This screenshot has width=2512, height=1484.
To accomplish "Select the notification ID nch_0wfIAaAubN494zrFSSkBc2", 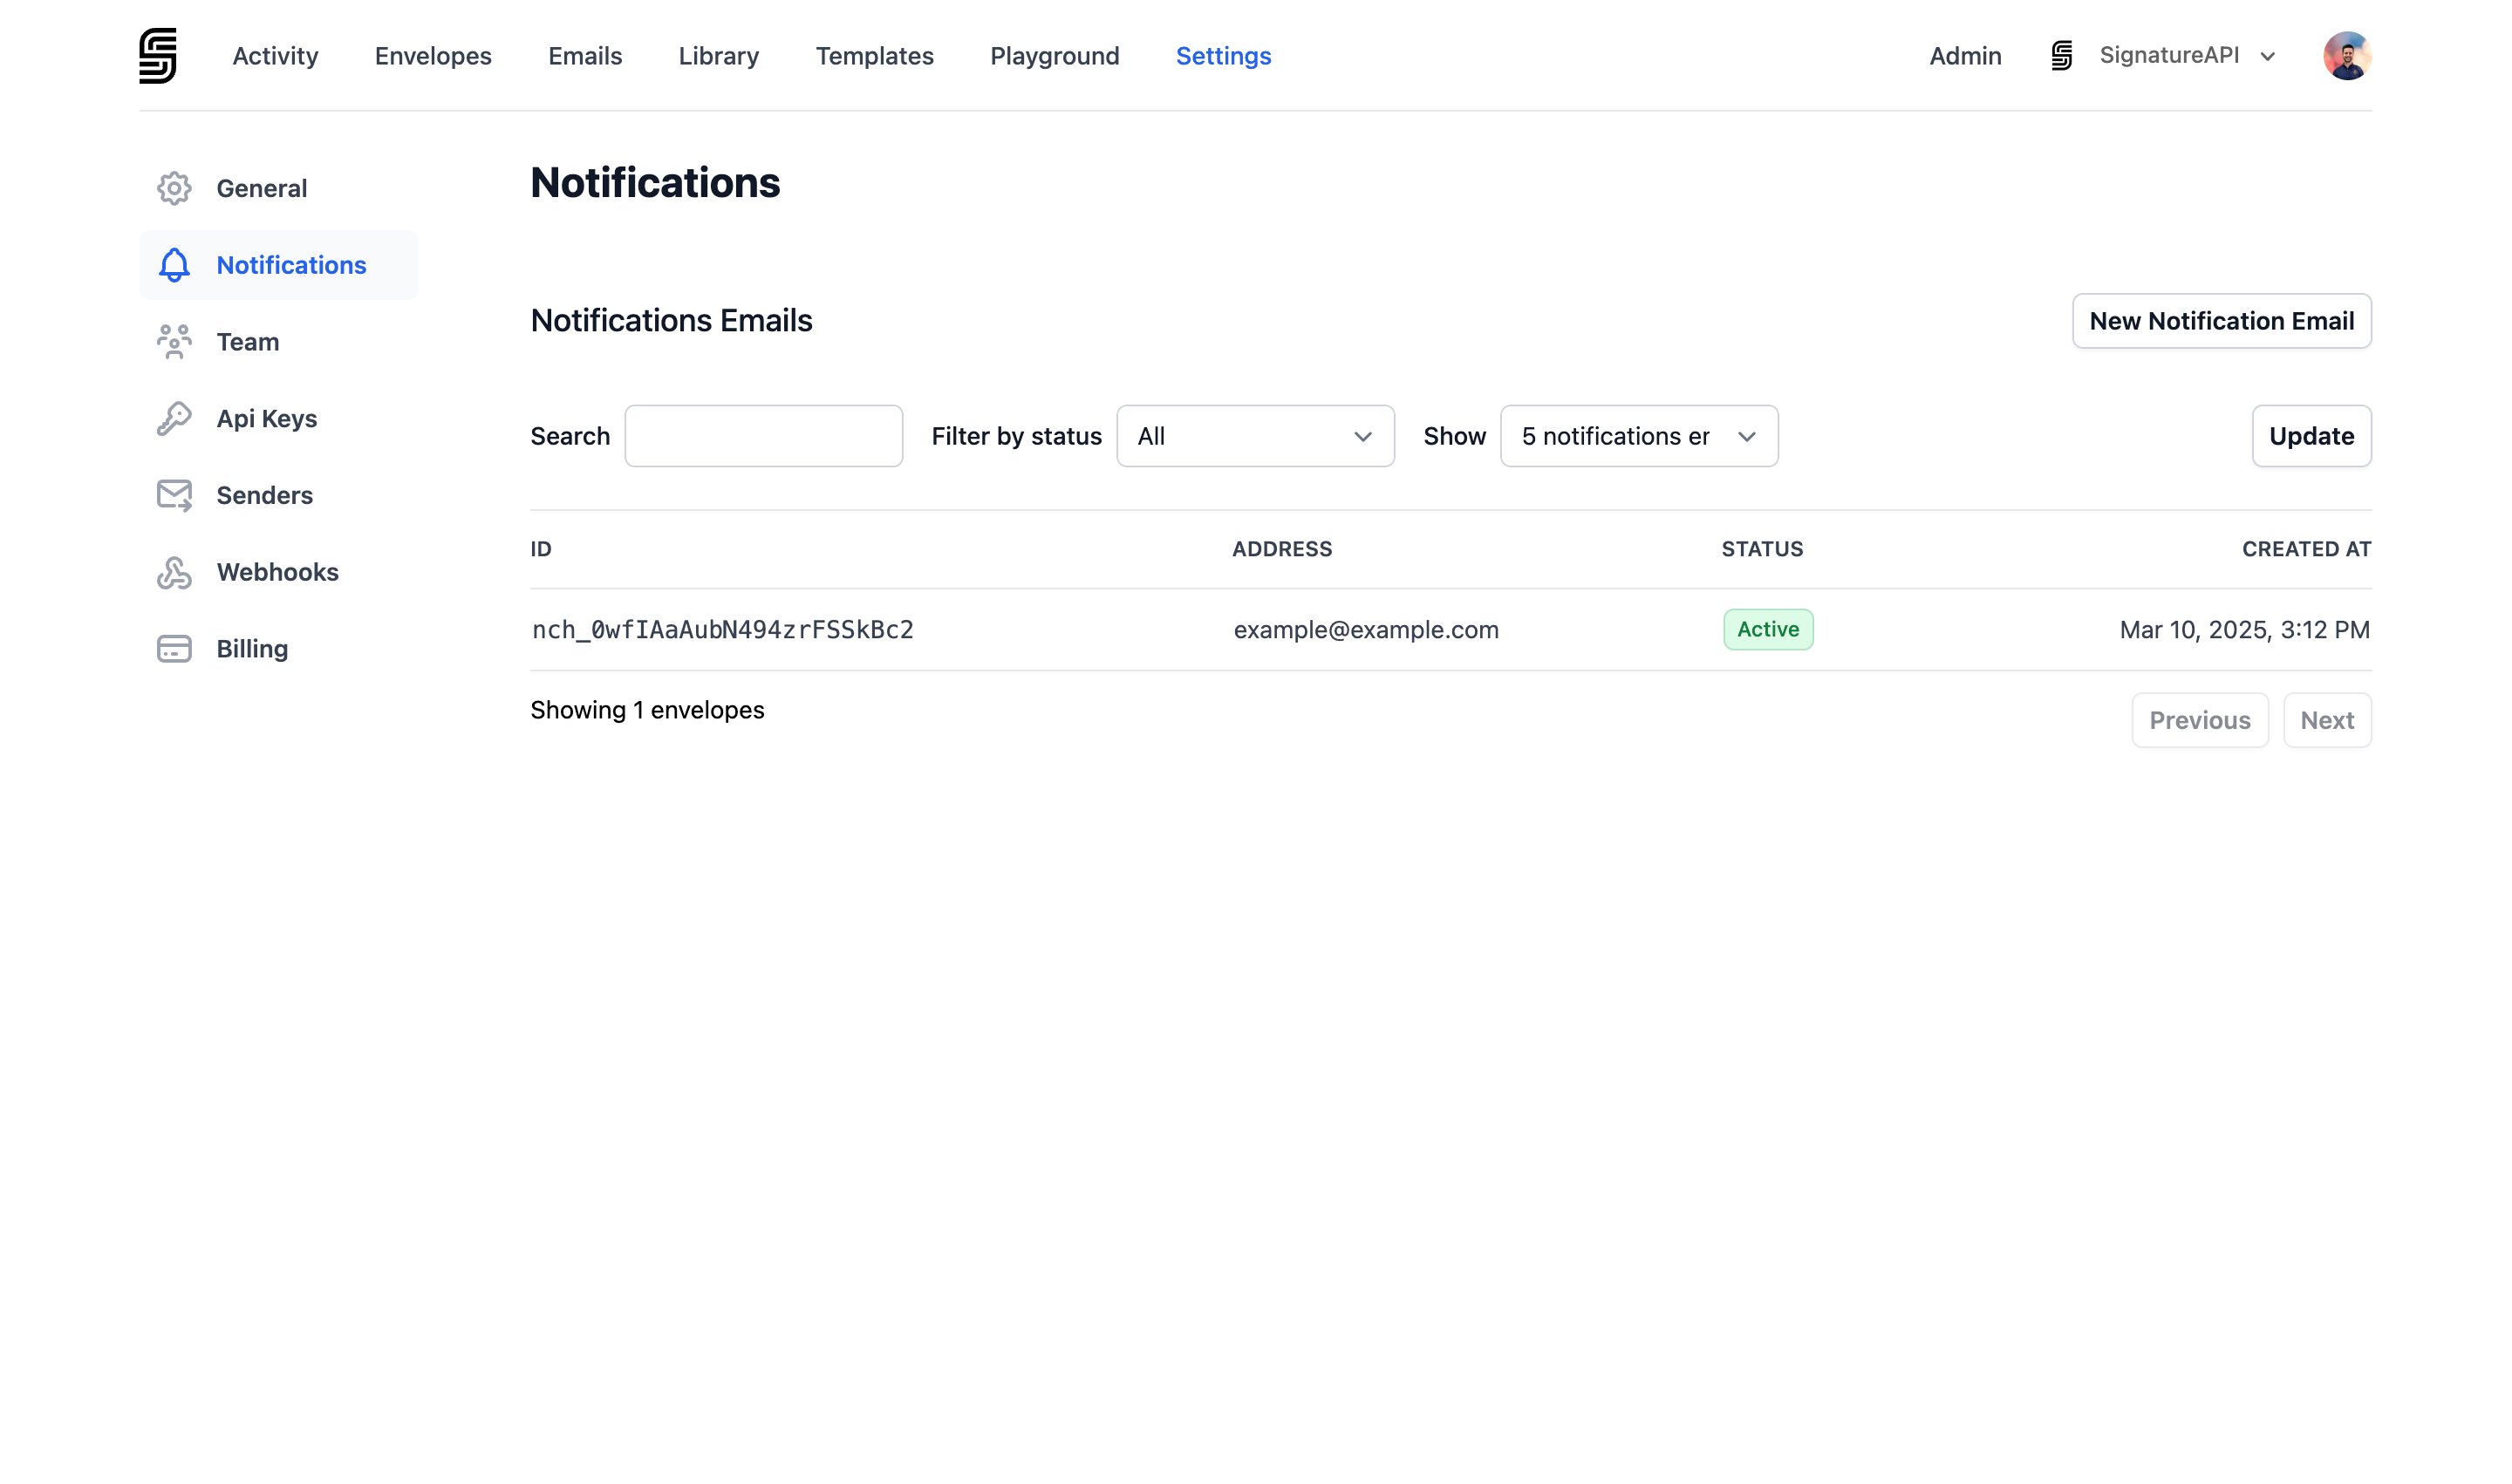I will 722,629.
